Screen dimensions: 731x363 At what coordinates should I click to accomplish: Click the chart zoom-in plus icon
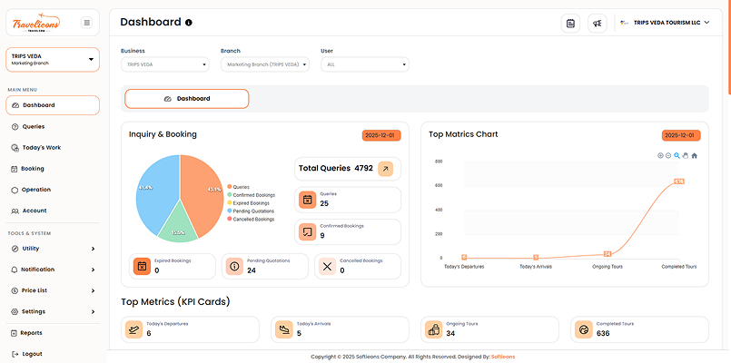660,155
